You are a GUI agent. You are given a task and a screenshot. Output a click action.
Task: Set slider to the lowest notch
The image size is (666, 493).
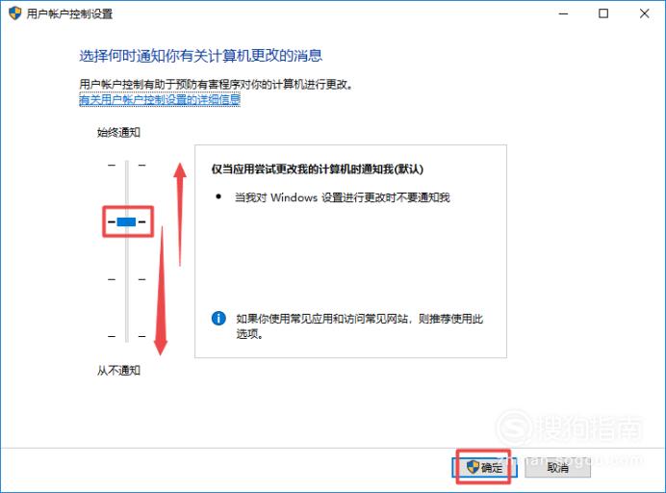[x=127, y=336]
